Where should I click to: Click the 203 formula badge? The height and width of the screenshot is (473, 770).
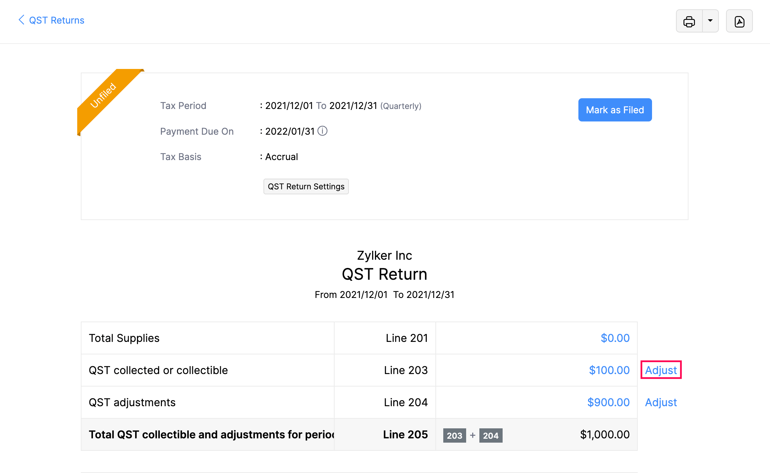tap(454, 435)
